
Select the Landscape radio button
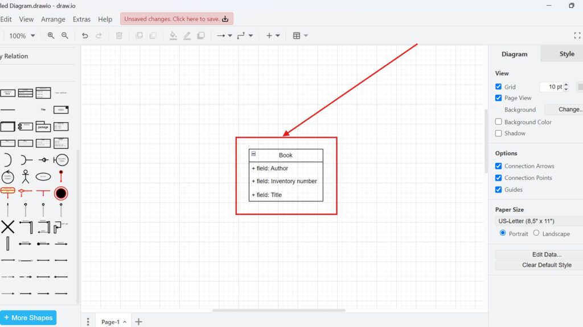536,233
